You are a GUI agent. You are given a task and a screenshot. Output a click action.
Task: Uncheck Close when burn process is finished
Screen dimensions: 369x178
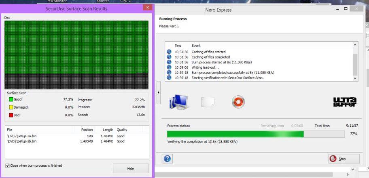tap(8, 165)
